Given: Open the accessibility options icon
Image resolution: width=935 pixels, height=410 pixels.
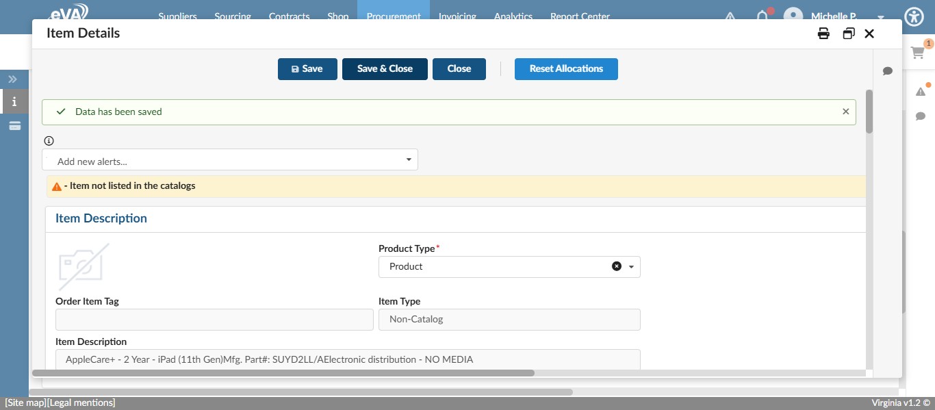Looking at the screenshot, I should (x=914, y=17).
